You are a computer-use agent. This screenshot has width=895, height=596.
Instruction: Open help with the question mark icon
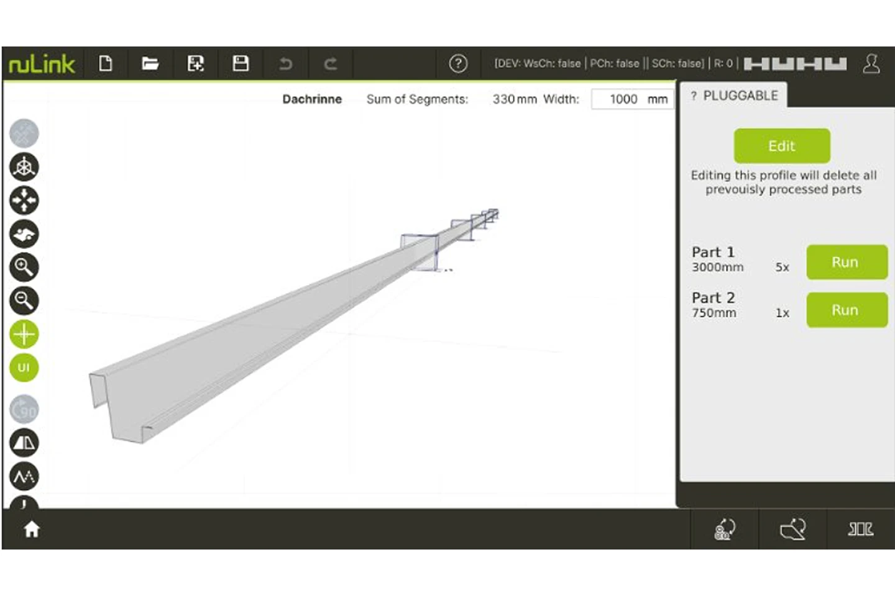(x=458, y=63)
